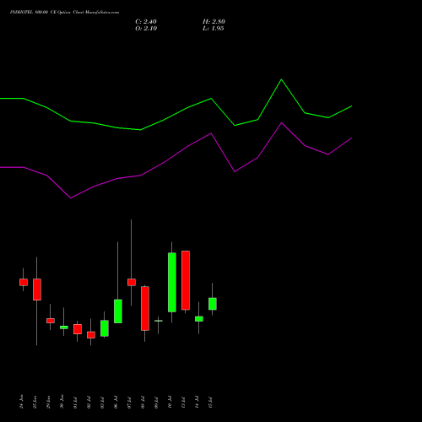422x422 pixels.
Task: Click the small green candle for 14 Jul
Action: 199,319
